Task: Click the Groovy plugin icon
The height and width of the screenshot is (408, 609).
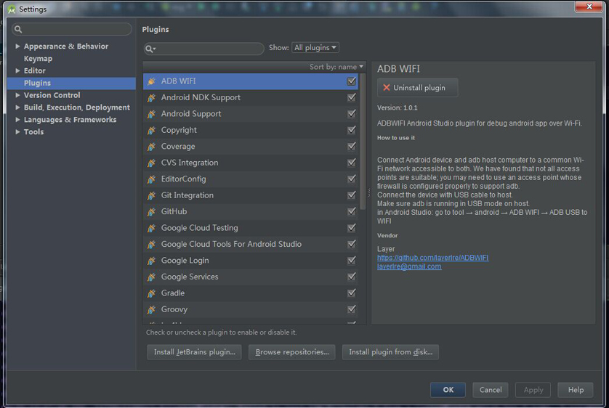Action: coord(151,309)
